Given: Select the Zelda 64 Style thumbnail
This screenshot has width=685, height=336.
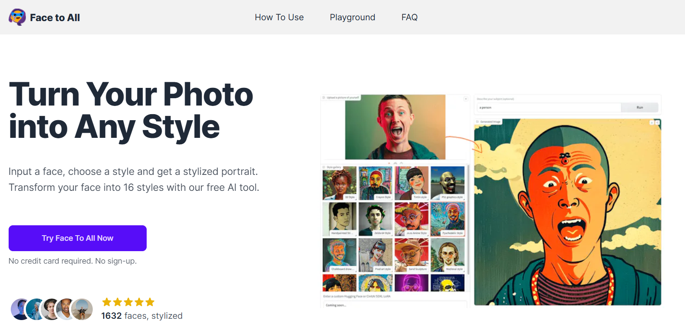Looking at the screenshot, I should tap(376, 219).
